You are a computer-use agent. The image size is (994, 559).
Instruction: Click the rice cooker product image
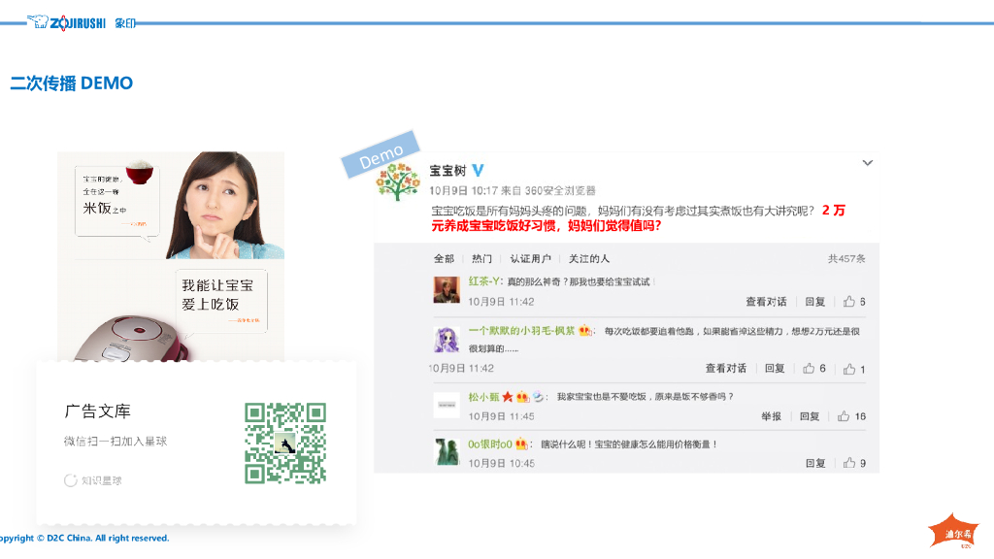tap(131, 339)
